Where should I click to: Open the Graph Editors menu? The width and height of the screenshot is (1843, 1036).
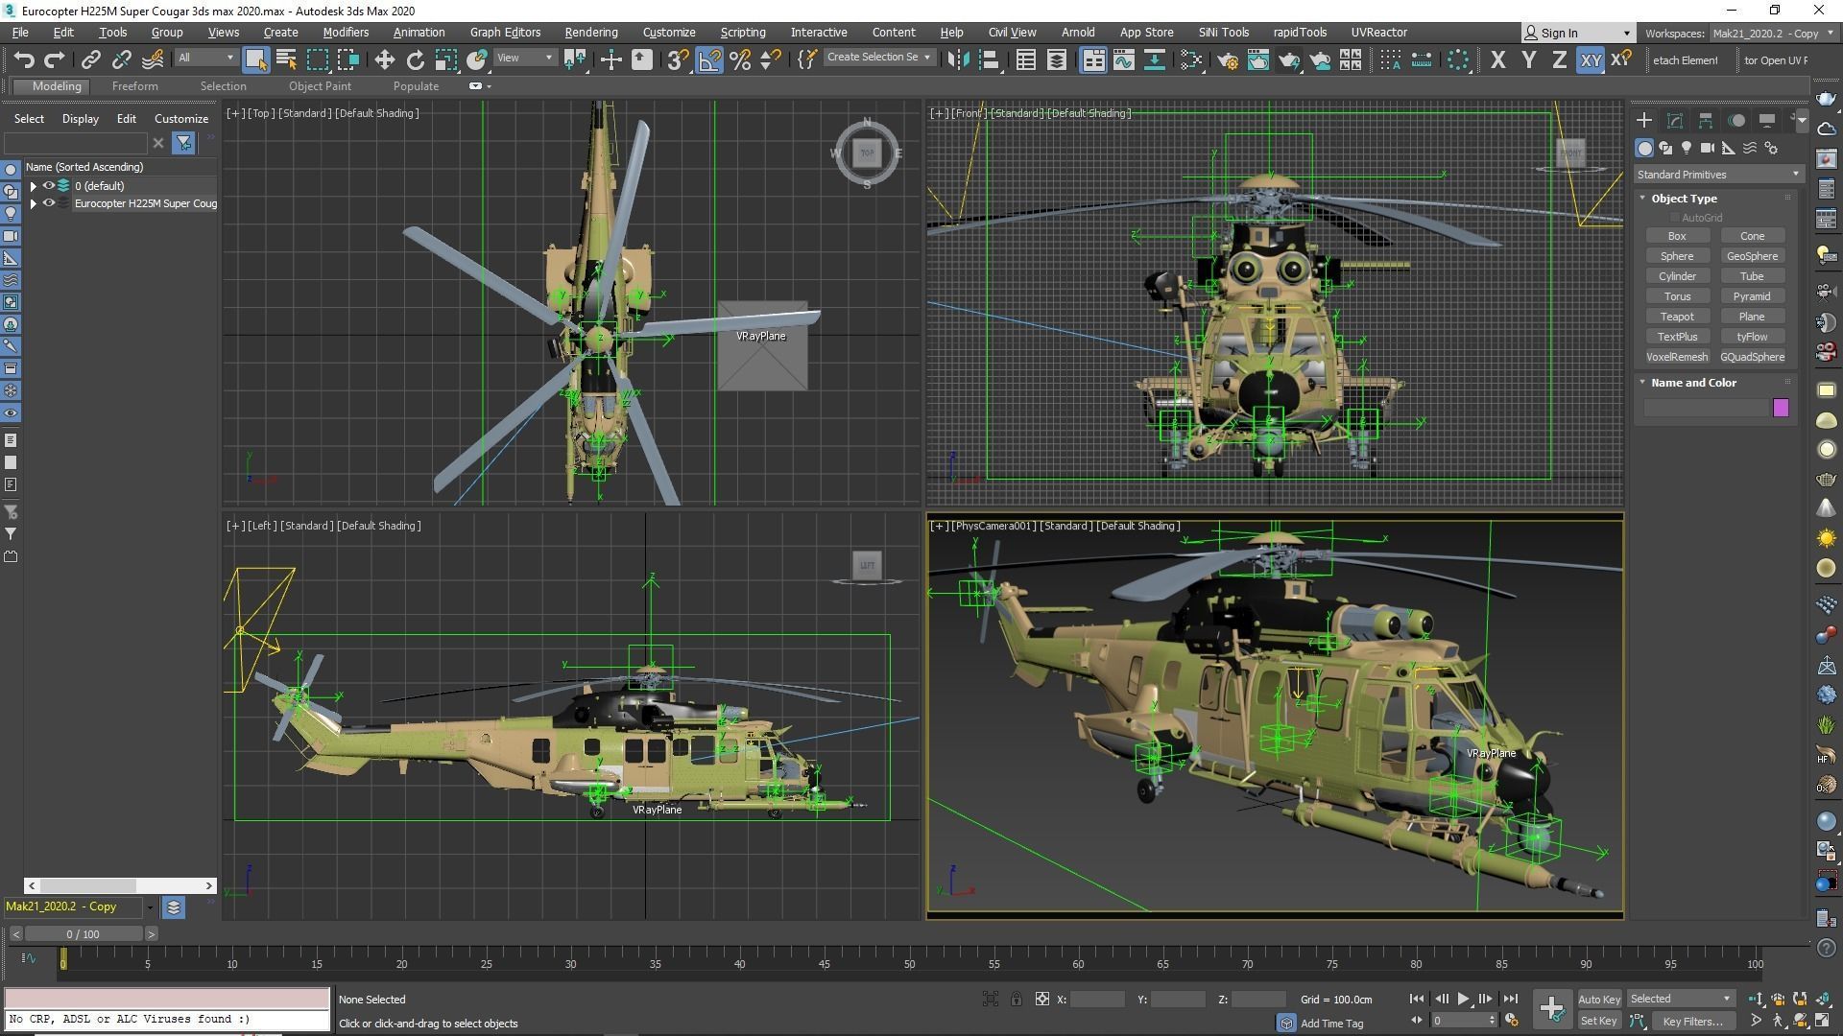point(505,33)
